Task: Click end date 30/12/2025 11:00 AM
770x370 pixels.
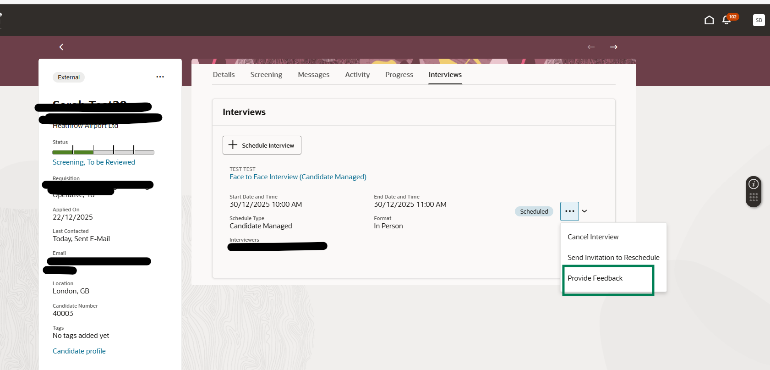Action: pyautogui.click(x=410, y=204)
